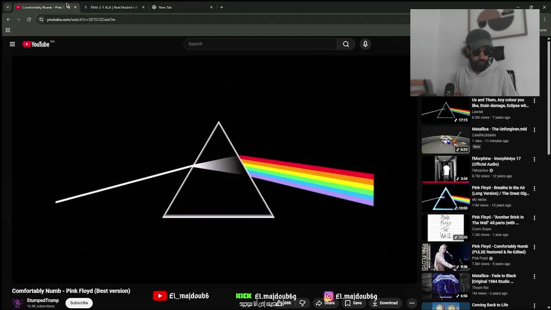Open Metallica Unforgiven.mid thumbnail
This screenshot has height=310, width=551.
pos(446,140)
